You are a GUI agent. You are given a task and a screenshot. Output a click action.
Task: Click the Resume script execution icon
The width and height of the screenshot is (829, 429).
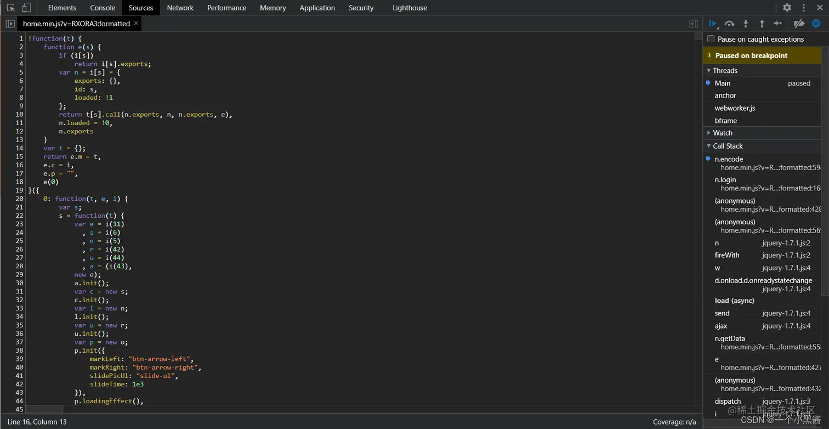[x=712, y=24]
